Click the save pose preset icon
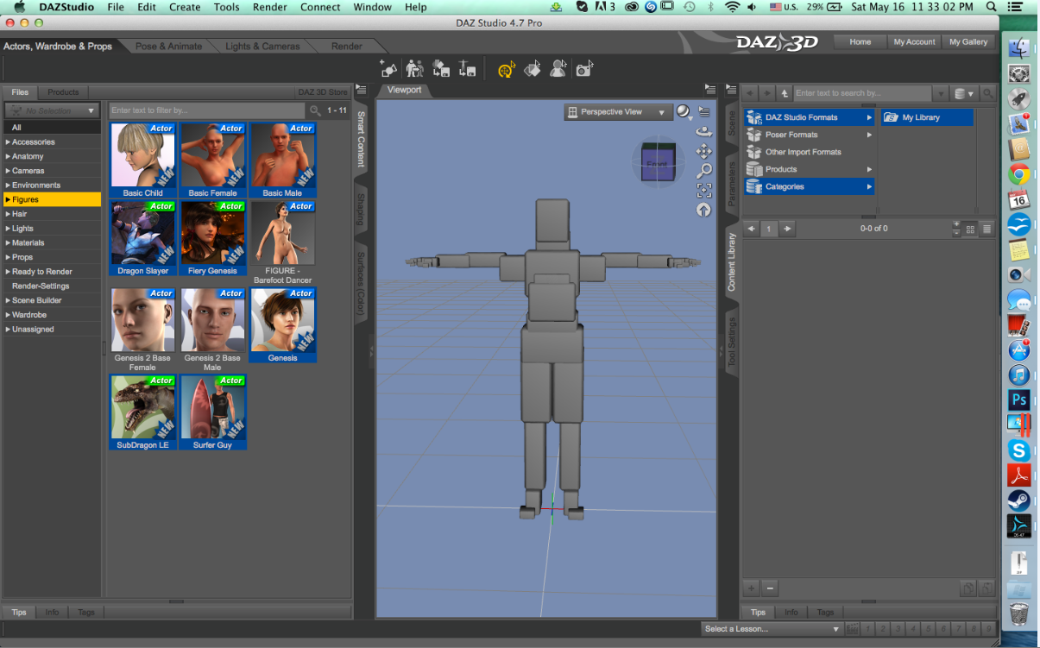Viewport: 1040px width, 648px height. coord(467,69)
